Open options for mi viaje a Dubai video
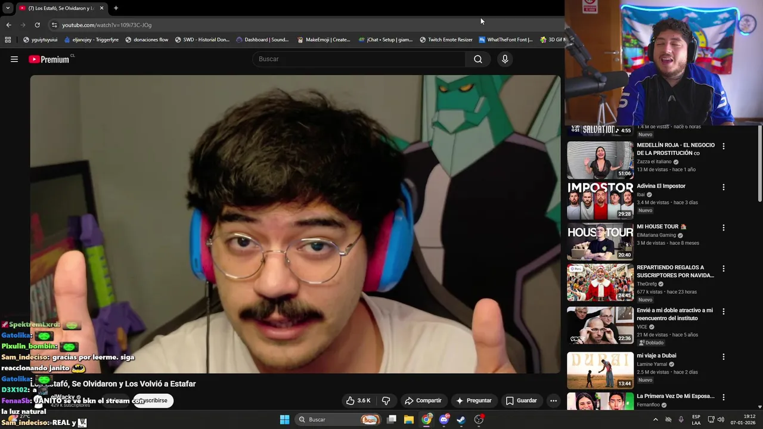 pos(724,357)
